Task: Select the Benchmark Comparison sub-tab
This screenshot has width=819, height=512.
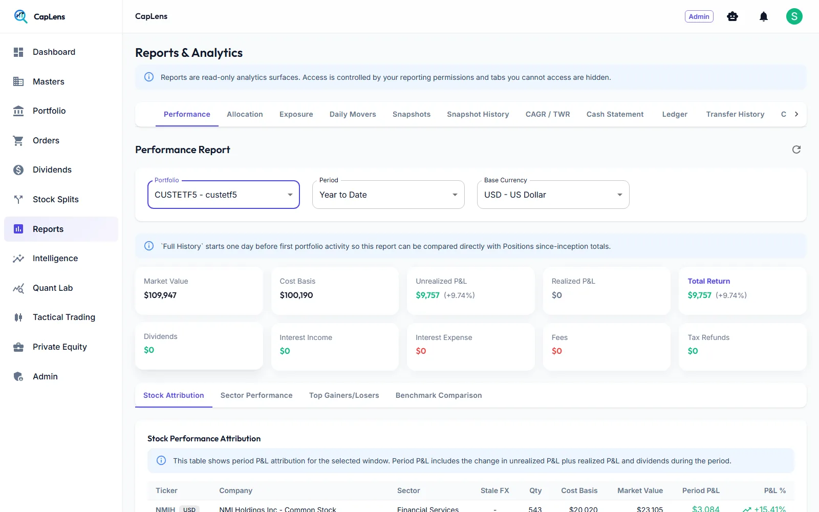Action: point(439,395)
